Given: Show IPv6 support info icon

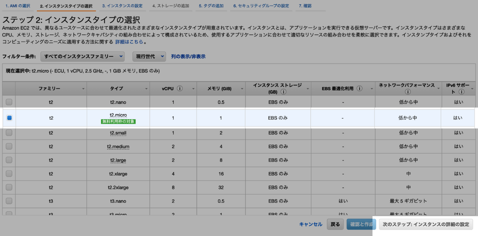Looking at the screenshot, I should point(462,92).
